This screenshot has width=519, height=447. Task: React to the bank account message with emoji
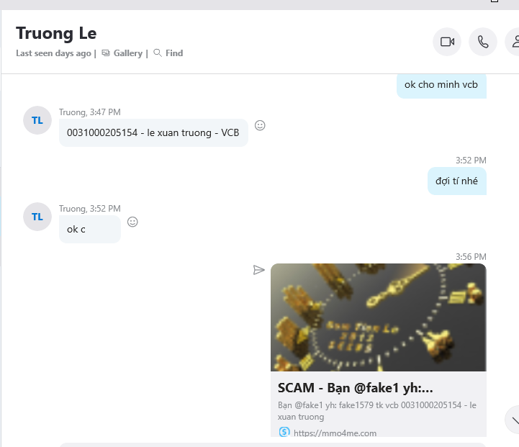click(x=260, y=125)
